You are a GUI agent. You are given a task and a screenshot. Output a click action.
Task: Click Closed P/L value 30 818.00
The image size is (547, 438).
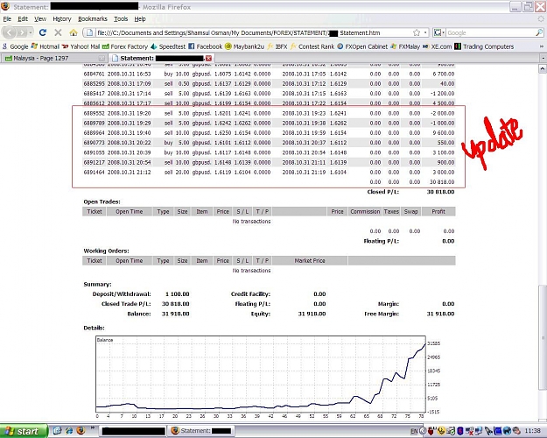(x=440, y=192)
